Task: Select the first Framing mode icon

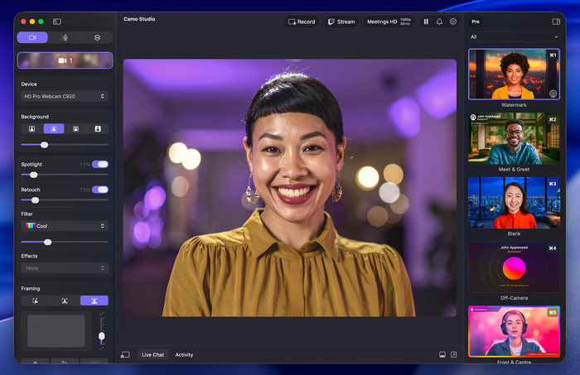Action: (35, 300)
